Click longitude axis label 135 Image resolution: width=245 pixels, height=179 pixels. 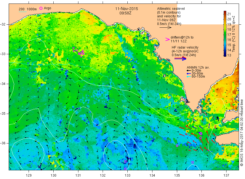coord(177,175)
